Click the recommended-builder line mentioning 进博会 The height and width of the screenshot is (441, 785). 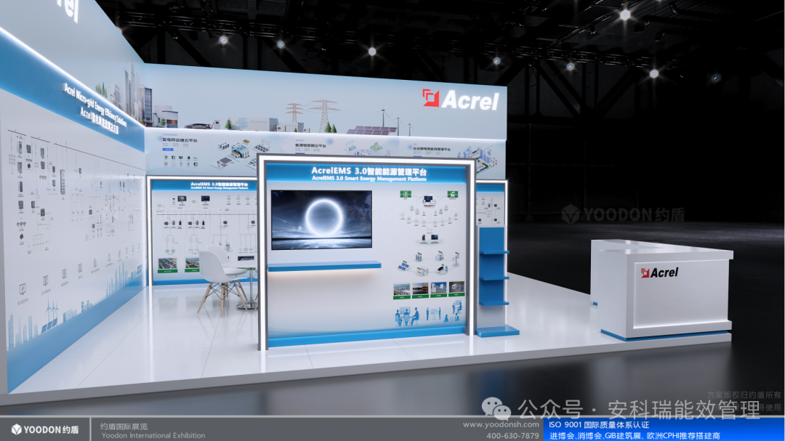tap(635, 436)
